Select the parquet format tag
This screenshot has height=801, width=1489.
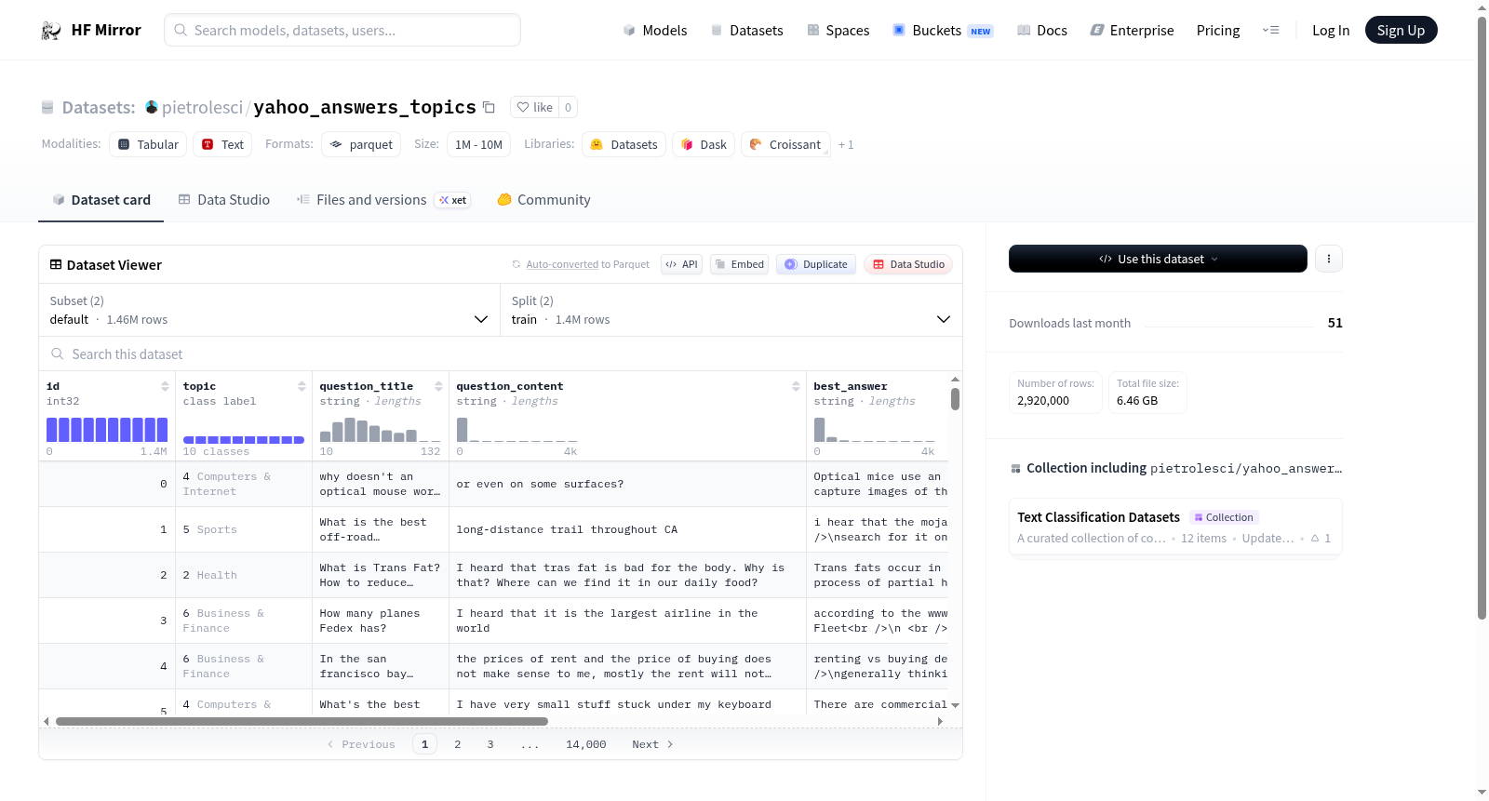tap(361, 144)
